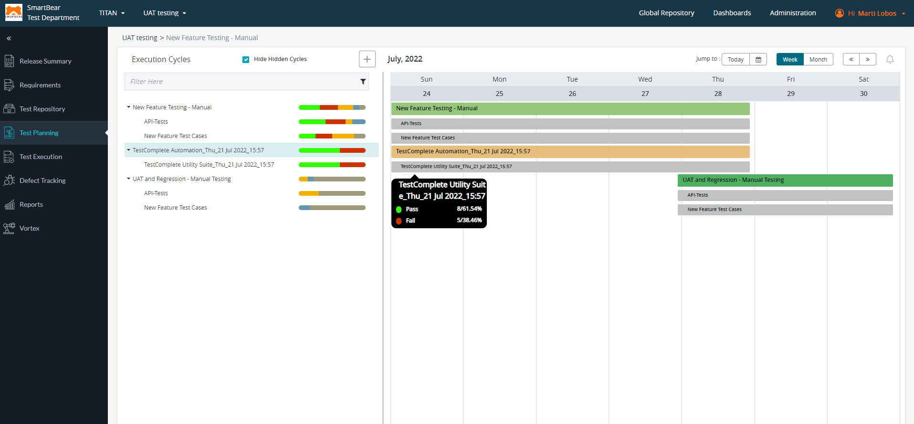Switch calendar to Month view
The width and height of the screenshot is (914, 424).
click(818, 59)
